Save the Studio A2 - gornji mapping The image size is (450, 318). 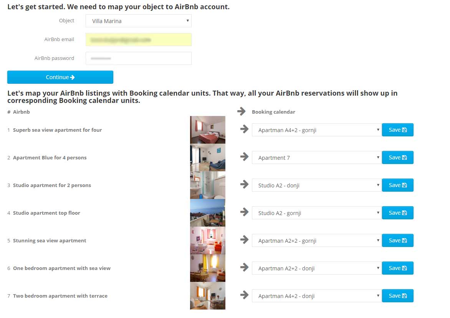[397, 213]
